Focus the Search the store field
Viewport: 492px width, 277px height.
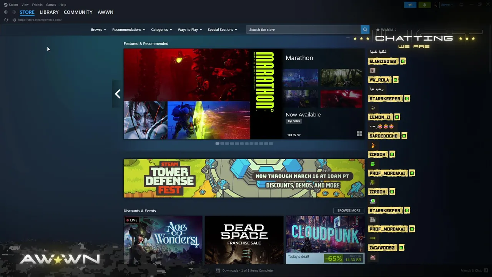pyautogui.click(x=304, y=30)
